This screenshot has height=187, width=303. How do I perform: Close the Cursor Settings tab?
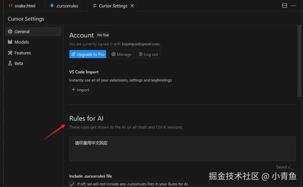[132, 6]
